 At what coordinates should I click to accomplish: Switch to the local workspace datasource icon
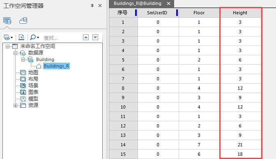point(7,21)
